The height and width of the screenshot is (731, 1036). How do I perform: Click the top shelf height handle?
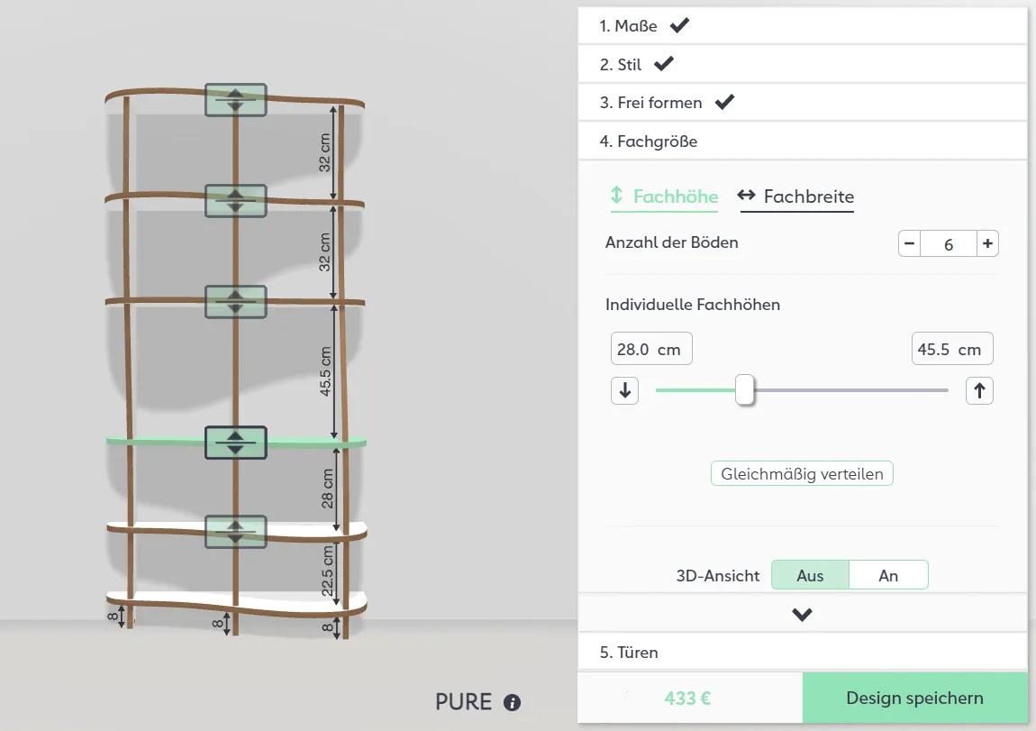(236, 100)
